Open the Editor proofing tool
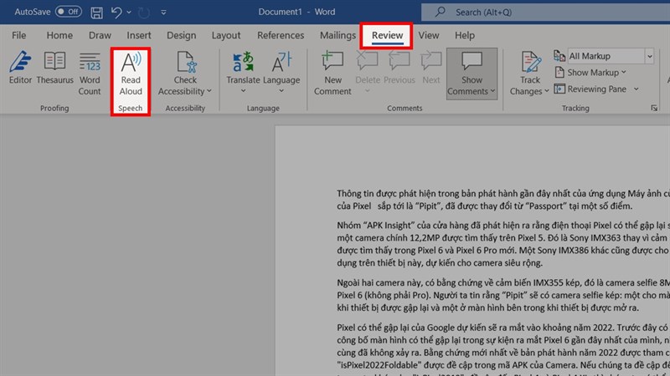The image size is (670, 376). coord(20,68)
